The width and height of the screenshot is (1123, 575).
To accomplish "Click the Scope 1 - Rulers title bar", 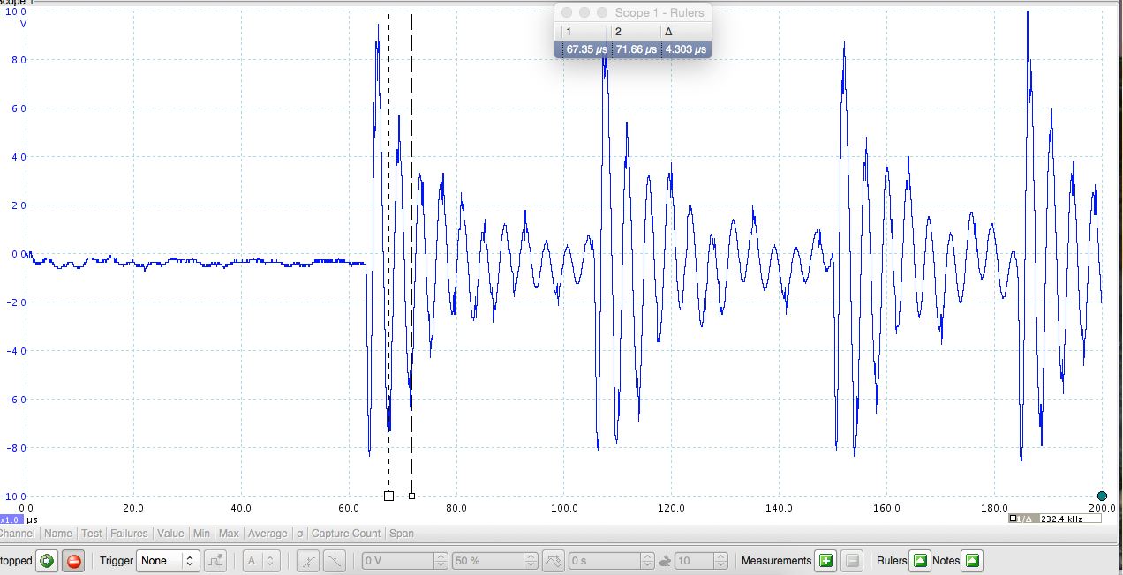I will pyautogui.click(x=633, y=13).
